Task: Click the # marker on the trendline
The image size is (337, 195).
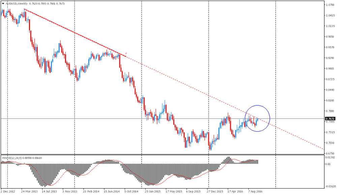Action: pos(126,53)
